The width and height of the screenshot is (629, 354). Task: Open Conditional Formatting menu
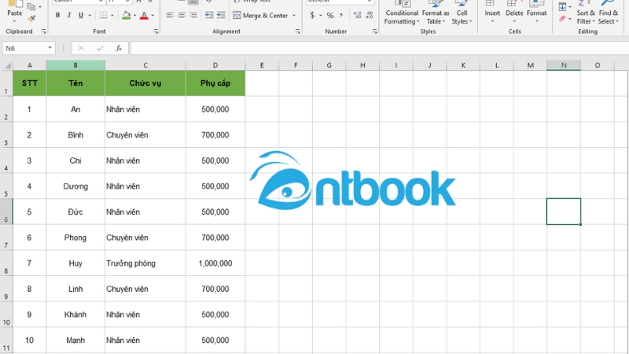(x=402, y=13)
